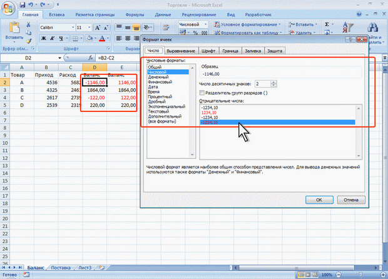Activate the Format Painter brush
The width and height of the screenshot is (388, 279).
[29, 41]
